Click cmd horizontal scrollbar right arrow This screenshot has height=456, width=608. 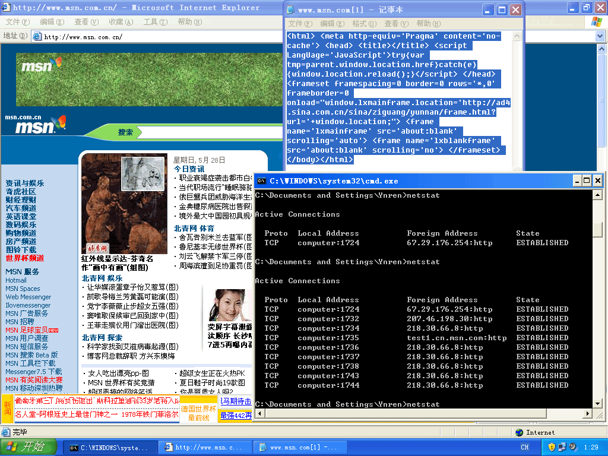click(588, 414)
